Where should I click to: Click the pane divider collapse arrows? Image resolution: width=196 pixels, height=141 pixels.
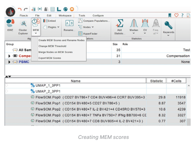click(8, 76)
